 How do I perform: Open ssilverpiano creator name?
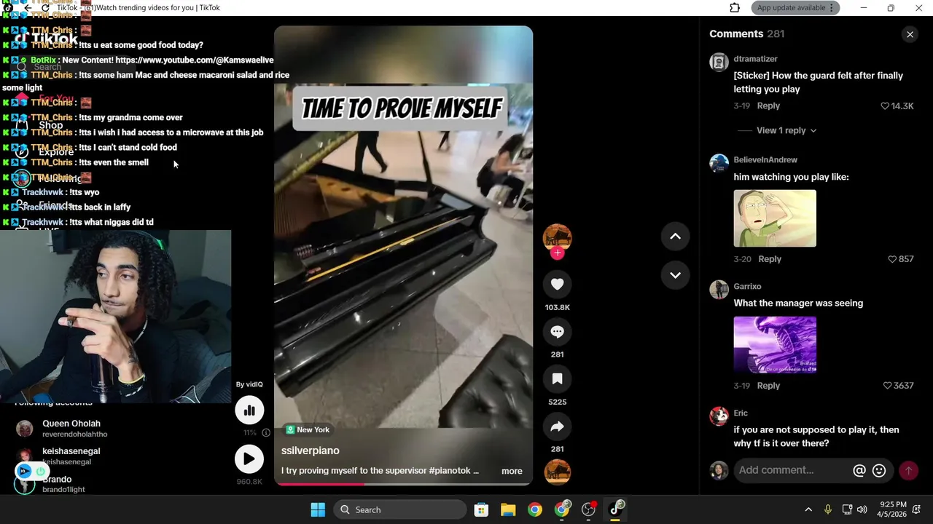coord(310,450)
